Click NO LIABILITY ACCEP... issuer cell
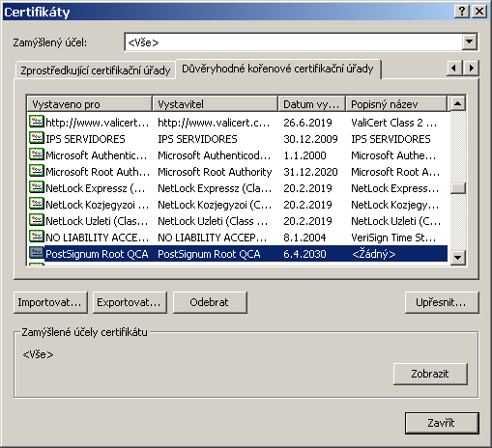Viewport: 492px width, 448px height. tap(212, 238)
